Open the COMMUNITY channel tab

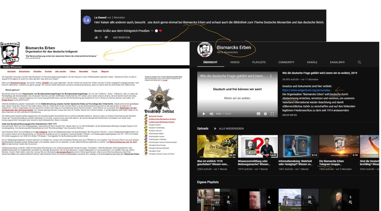pyautogui.click(x=286, y=62)
